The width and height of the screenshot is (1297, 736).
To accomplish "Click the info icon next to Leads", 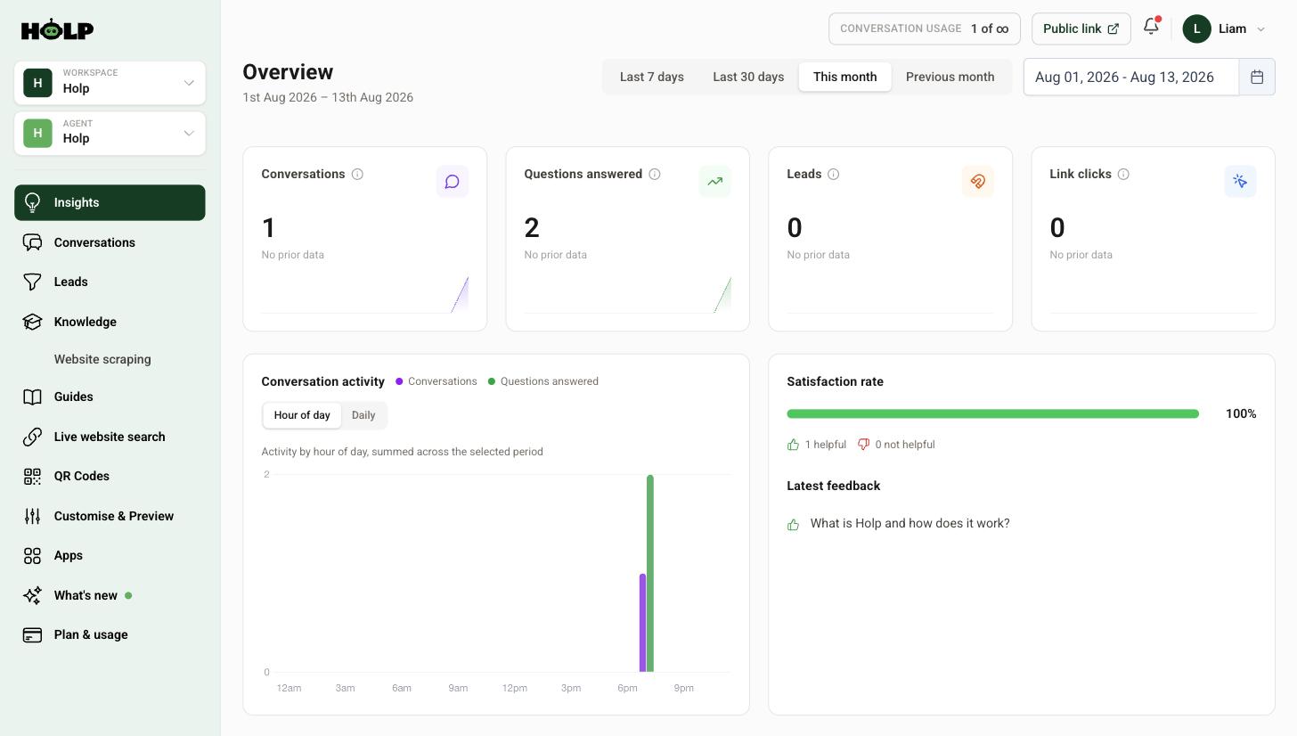I will [834, 174].
